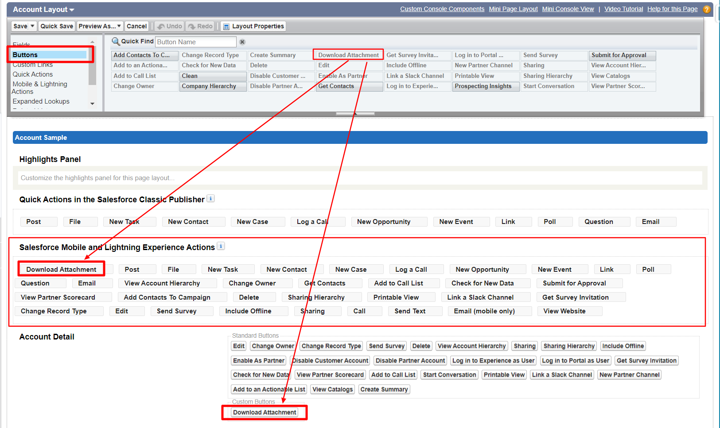Focus the Button Name search field
This screenshot has width=720, height=428.
196,42
